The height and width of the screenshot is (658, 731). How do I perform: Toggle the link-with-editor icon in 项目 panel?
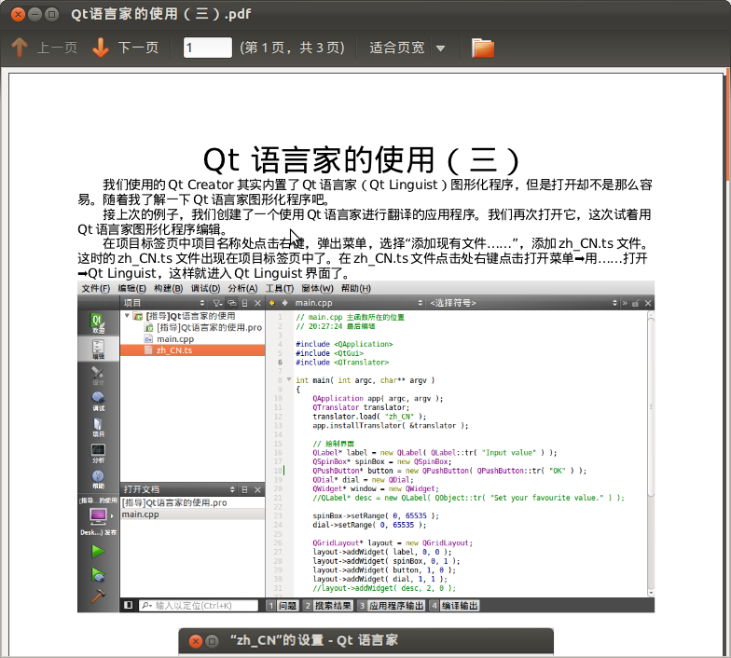231,303
